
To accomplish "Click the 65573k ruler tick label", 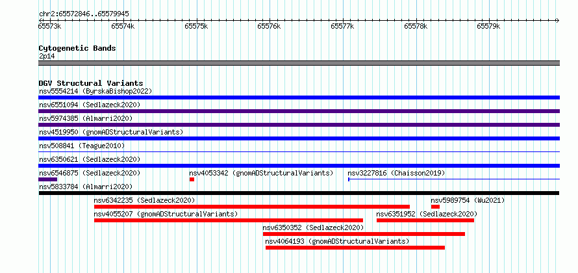I will pos(50,26).
